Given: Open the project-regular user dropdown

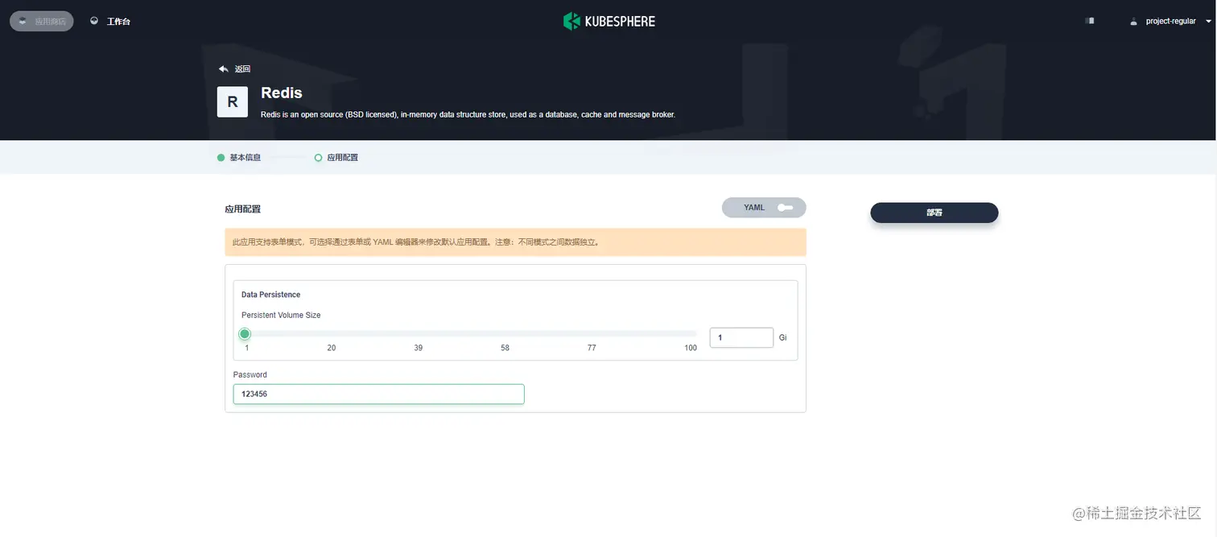Looking at the screenshot, I should coord(1171,22).
